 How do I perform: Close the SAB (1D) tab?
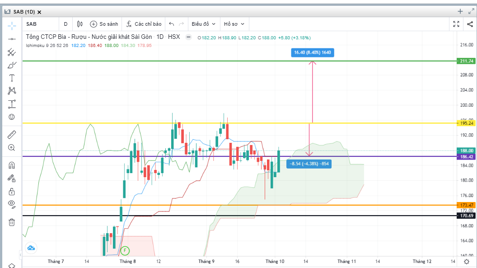(39, 12)
